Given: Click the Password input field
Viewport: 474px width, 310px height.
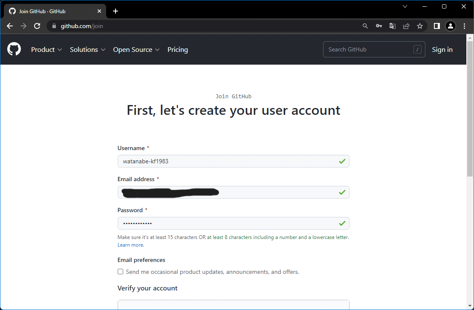Looking at the screenshot, I should click(x=233, y=223).
